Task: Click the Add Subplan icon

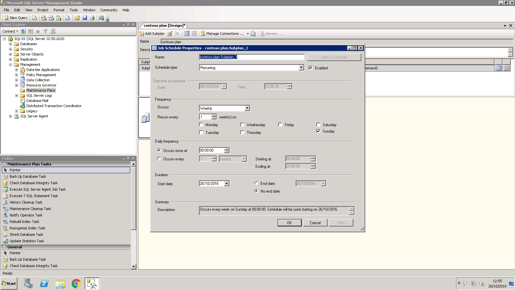Action: tap(142, 34)
